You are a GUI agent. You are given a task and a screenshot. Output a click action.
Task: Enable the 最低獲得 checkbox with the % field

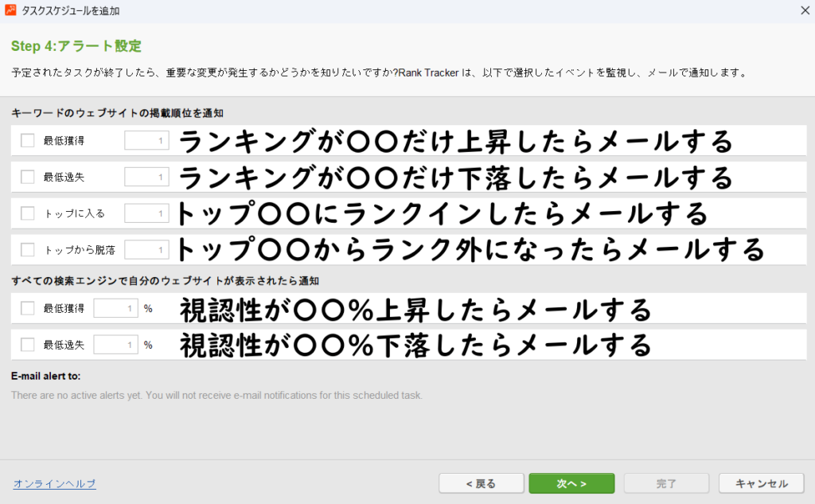tap(28, 308)
